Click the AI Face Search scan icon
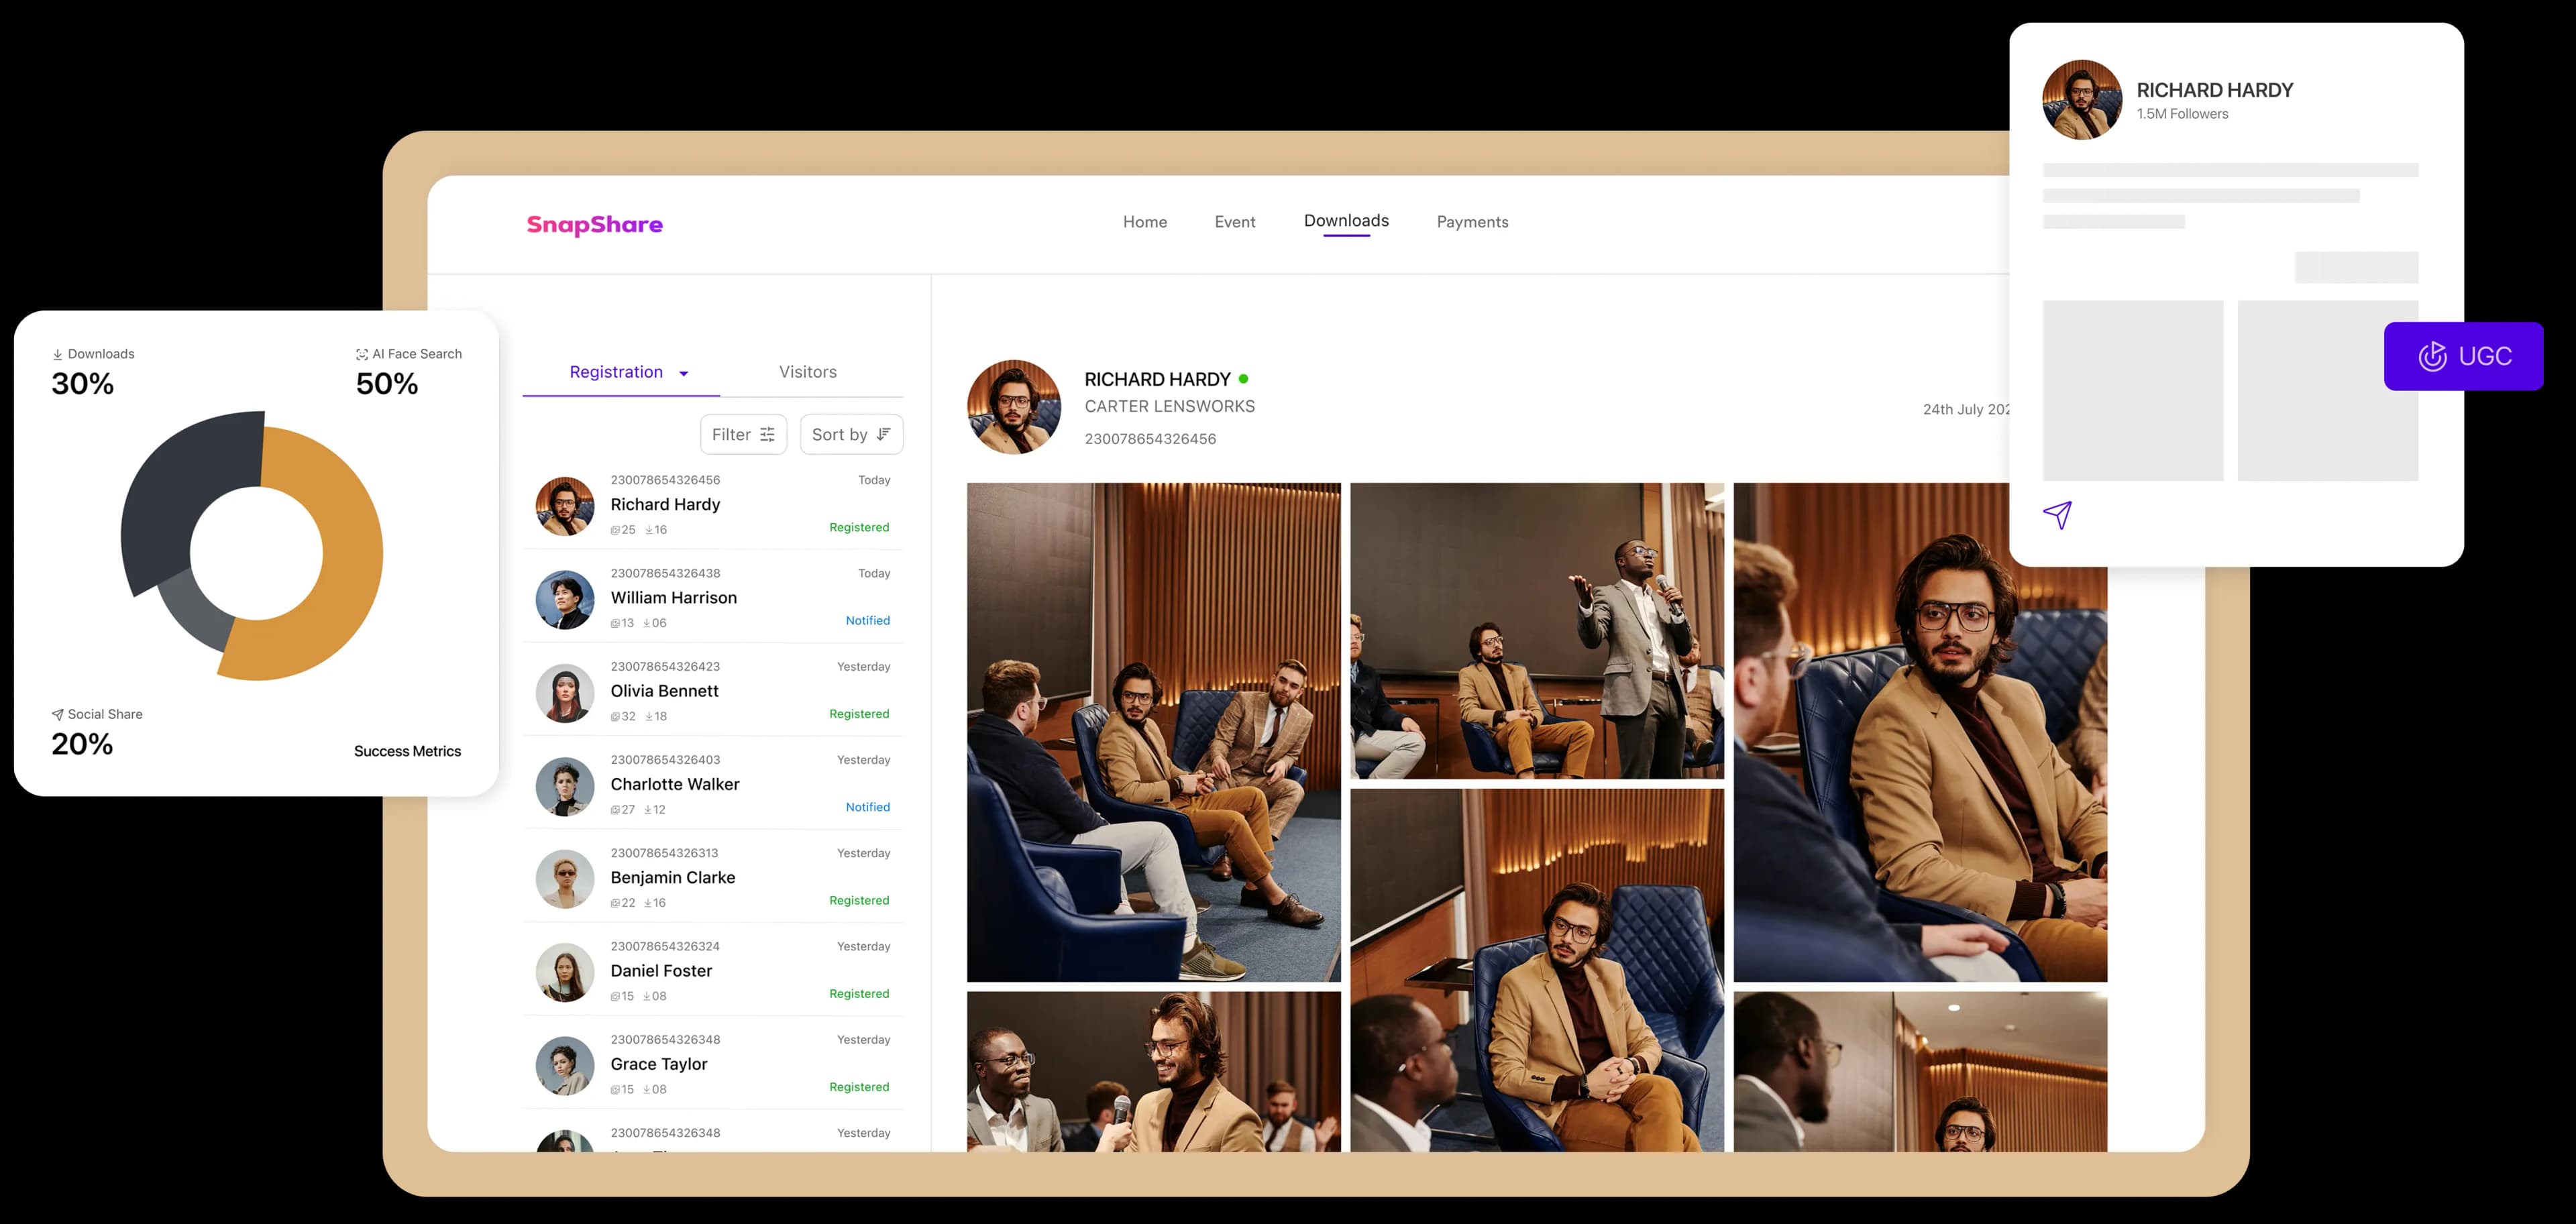This screenshot has width=2576, height=1224. (x=362, y=355)
